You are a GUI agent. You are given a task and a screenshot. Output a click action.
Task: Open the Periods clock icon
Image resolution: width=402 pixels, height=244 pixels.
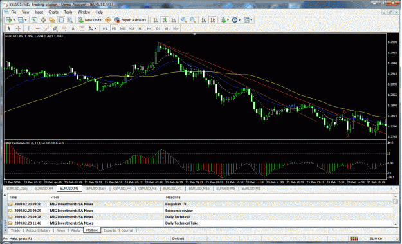235,20
